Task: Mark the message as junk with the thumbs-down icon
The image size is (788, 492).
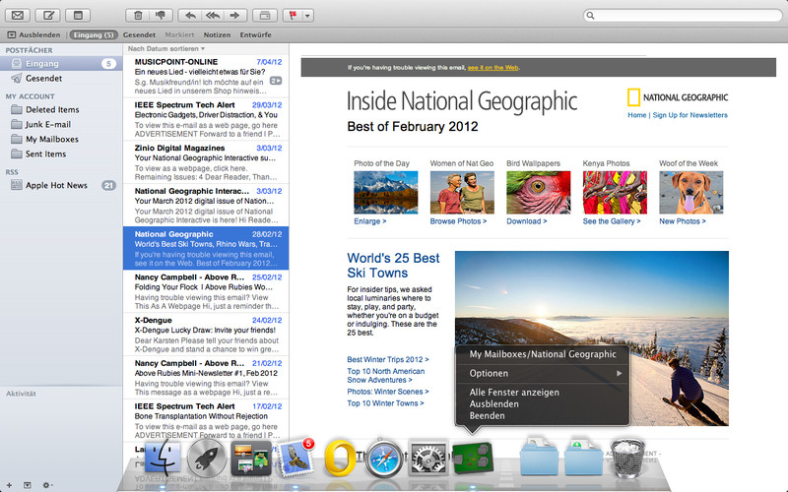Action: point(161,15)
